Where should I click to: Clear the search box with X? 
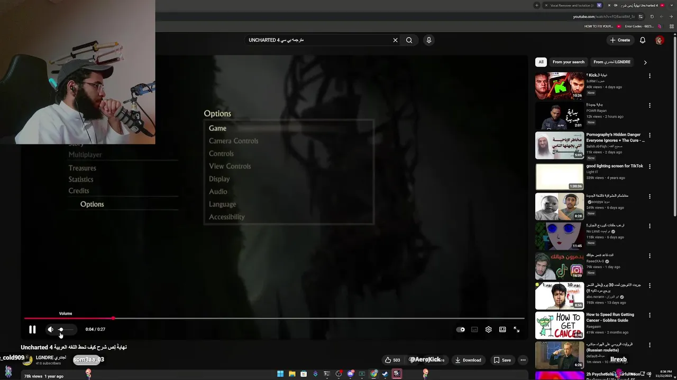[395, 40]
